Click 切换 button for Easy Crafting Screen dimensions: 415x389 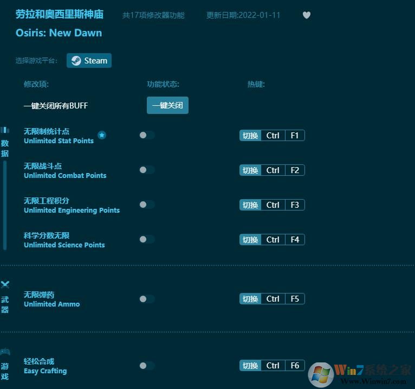click(250, 366)
